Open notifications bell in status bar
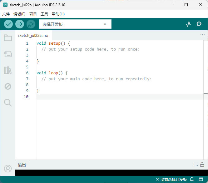 pos(192,180)
